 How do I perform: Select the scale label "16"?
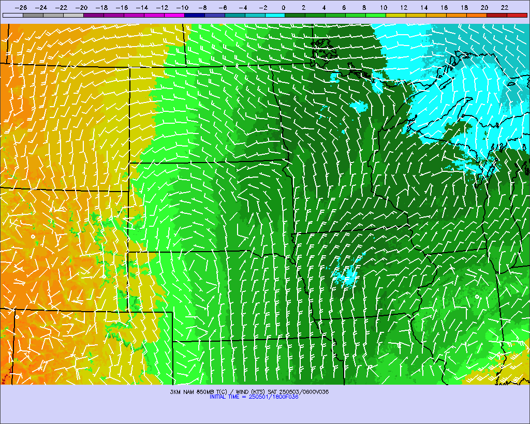coord(444,8)
